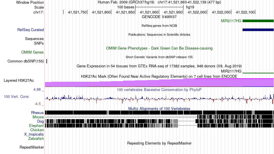Click the H3K27Ac Mark ENCODE track title

tap(159, 76)
